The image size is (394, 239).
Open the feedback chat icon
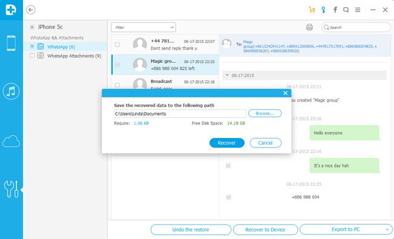point(346,10)
